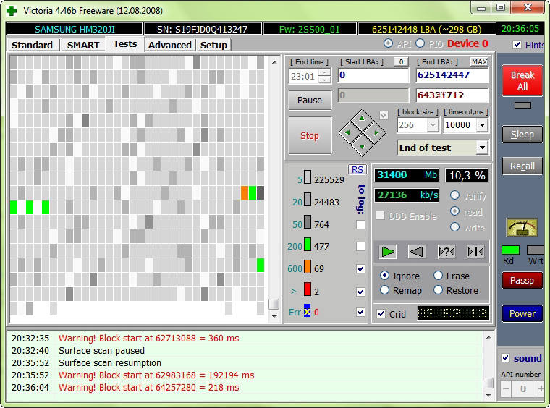The image size is (550, 408).
Task: Click the current LBA position field 64351712
Action: [452, 95]
